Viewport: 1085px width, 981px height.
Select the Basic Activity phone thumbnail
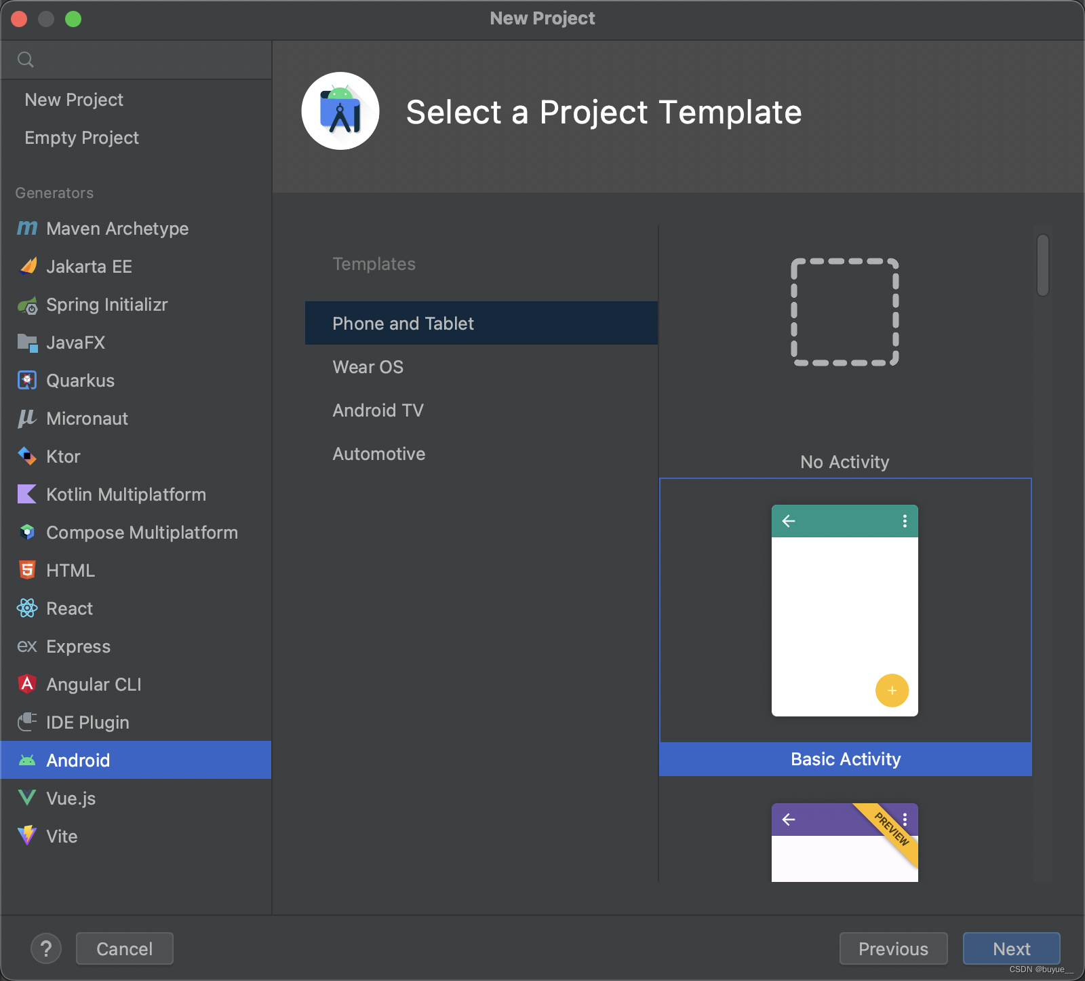coord(845,611)
